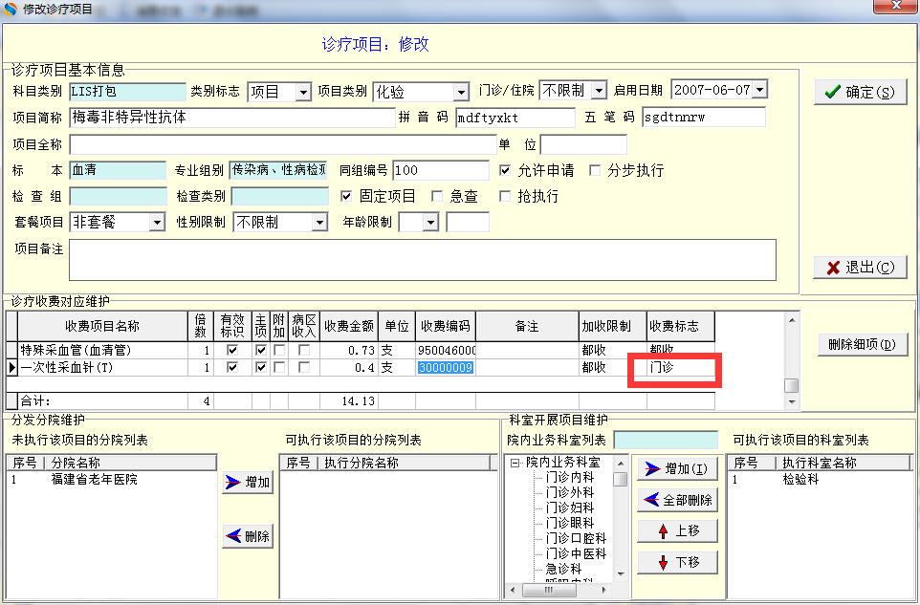The image size is (920, 605).
Task: Click the 拼音码 input field
Action: pos(515,118)
